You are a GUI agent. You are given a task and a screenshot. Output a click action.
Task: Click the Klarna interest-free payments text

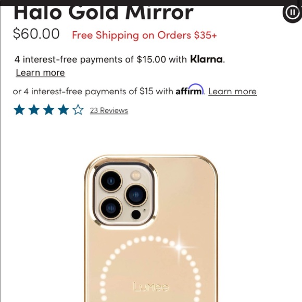100,59
